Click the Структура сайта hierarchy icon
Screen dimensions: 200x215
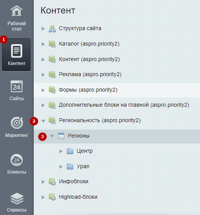click(52, 29)
